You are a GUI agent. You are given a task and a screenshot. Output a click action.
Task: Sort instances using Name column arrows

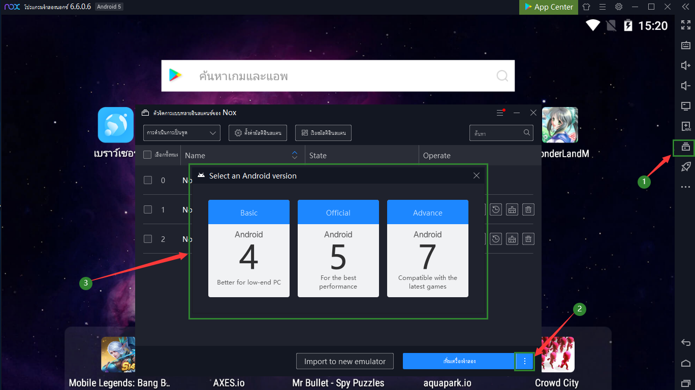tap(294, 155)
